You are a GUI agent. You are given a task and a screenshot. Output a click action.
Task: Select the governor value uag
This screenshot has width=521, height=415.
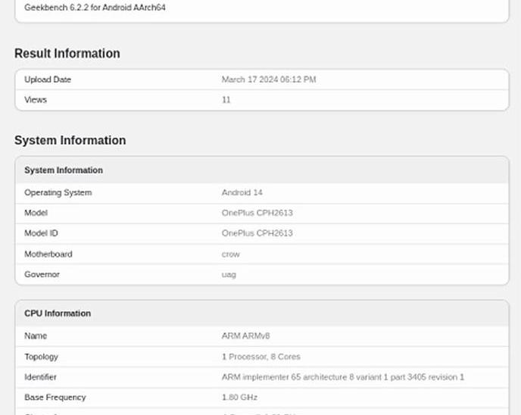[229, 274]
